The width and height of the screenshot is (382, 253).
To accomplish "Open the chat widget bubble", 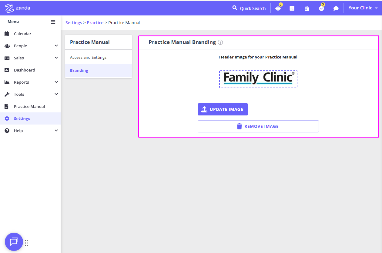I will (x=14, y=242).
